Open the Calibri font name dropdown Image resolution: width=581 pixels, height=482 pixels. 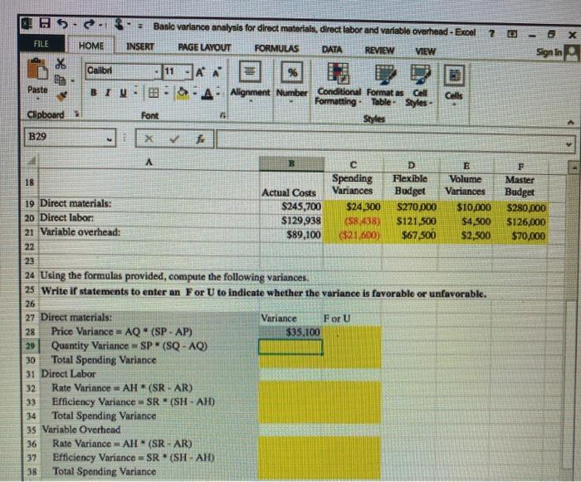click(x=158, y=71)
